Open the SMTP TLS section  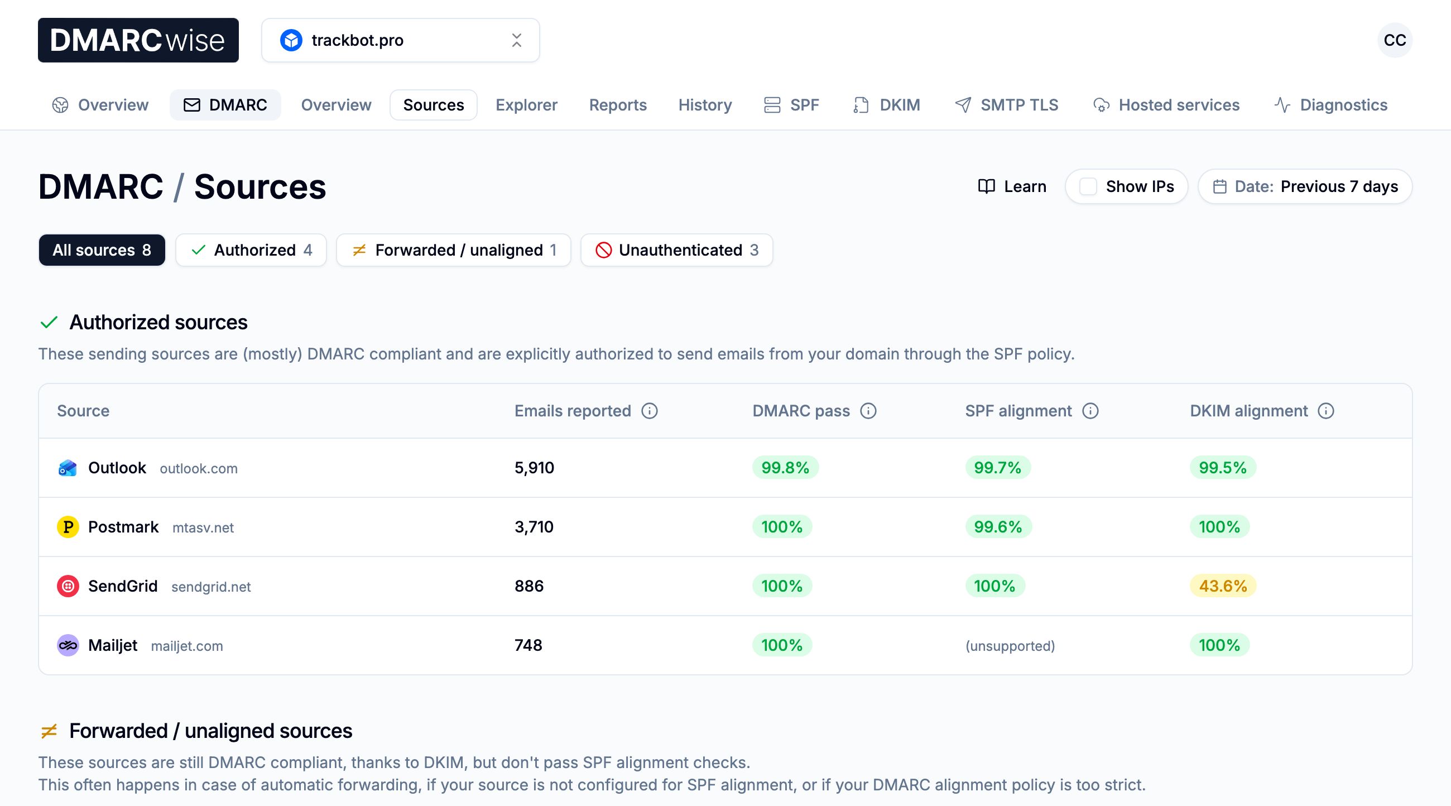1007,105
